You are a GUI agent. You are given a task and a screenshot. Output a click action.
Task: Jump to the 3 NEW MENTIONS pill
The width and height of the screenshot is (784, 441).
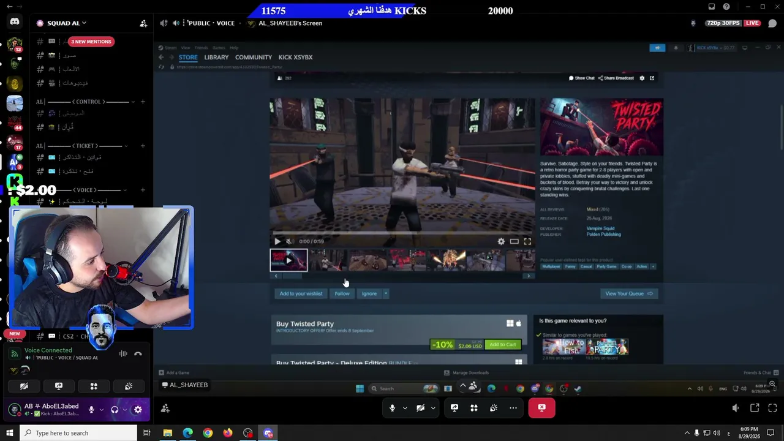pyautogui.click(x=91, y=42)
